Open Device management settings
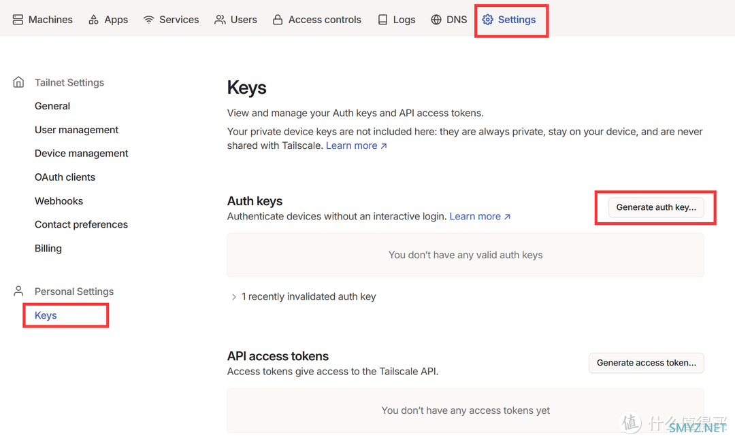Image resolution: width=735 pixels, height=441 pixels. click(81, 154)
